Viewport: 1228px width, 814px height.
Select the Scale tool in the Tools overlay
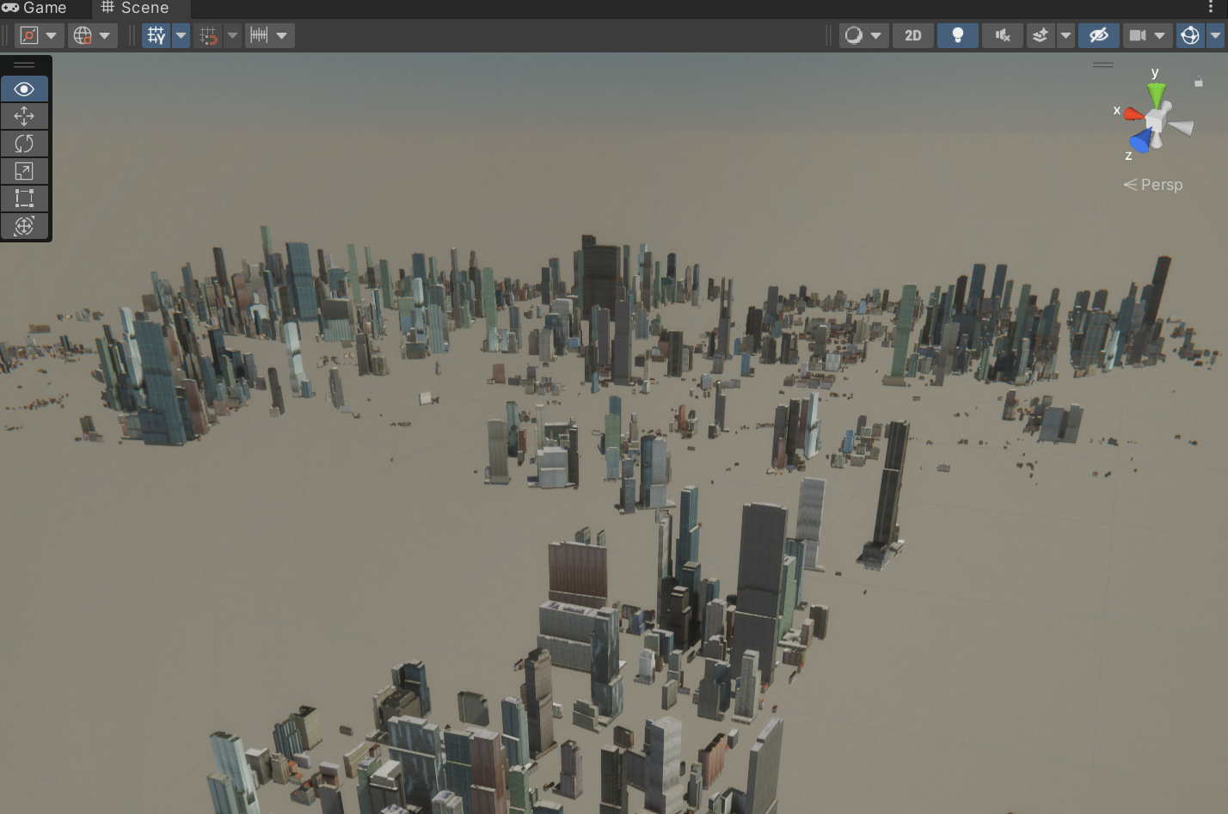[24, 171]
